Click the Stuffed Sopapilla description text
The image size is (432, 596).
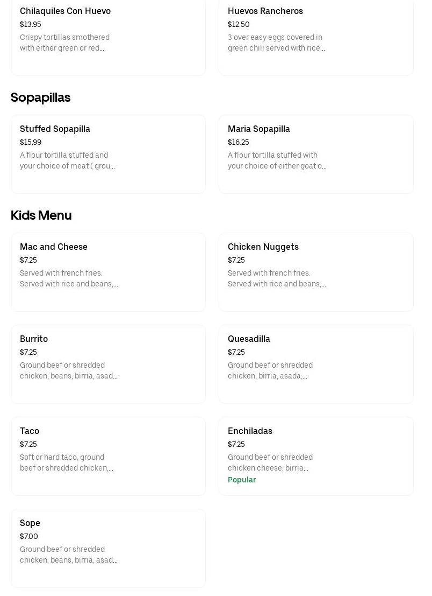coord(67,161)
